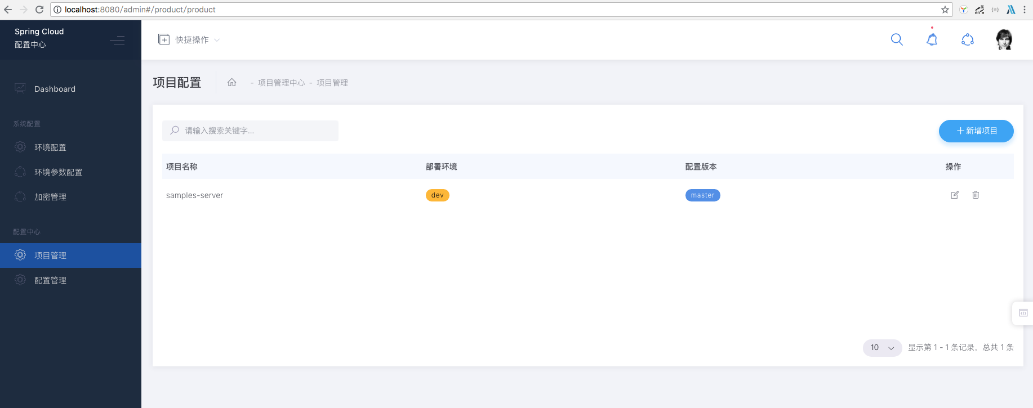The width and height of the screenshot is (1033, 408).
Task: Click the blue slashes browser extension icon
Action: (1011, 10)
